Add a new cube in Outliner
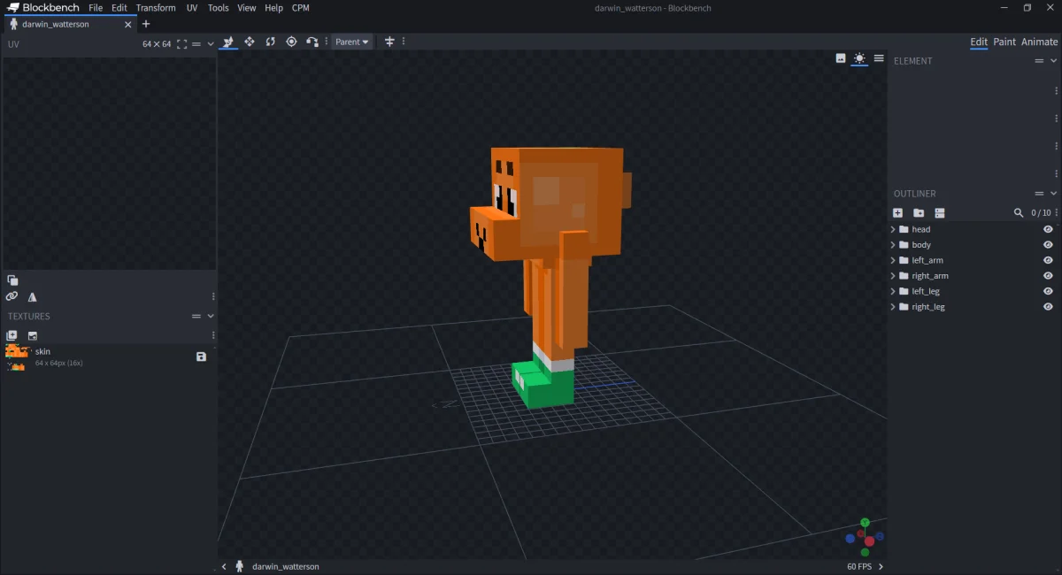1062x575 pixels. (x=897, y=213)
